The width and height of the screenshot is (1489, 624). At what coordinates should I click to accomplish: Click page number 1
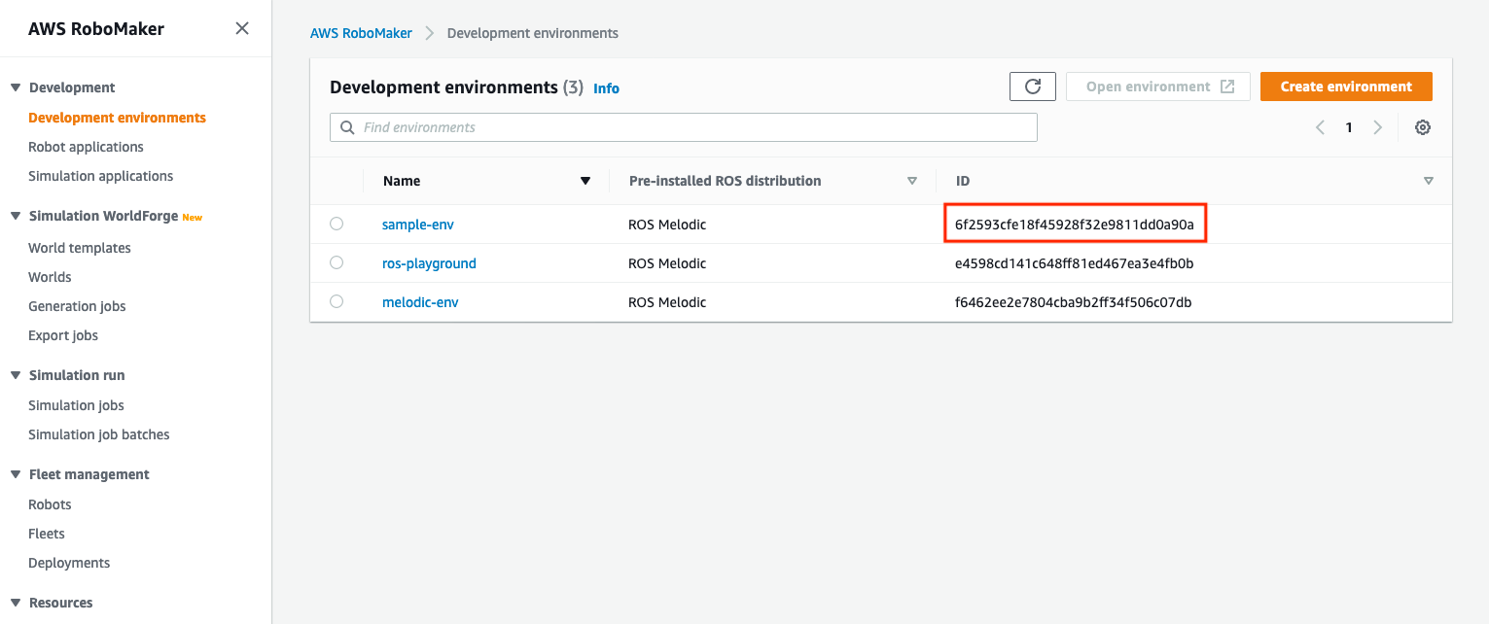[x=1349, y=127]
